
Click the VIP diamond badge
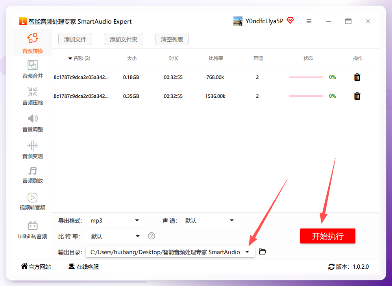290,20
